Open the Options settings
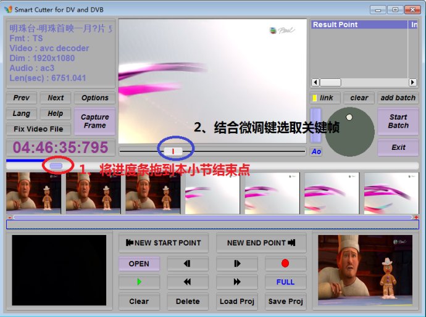 94,98
